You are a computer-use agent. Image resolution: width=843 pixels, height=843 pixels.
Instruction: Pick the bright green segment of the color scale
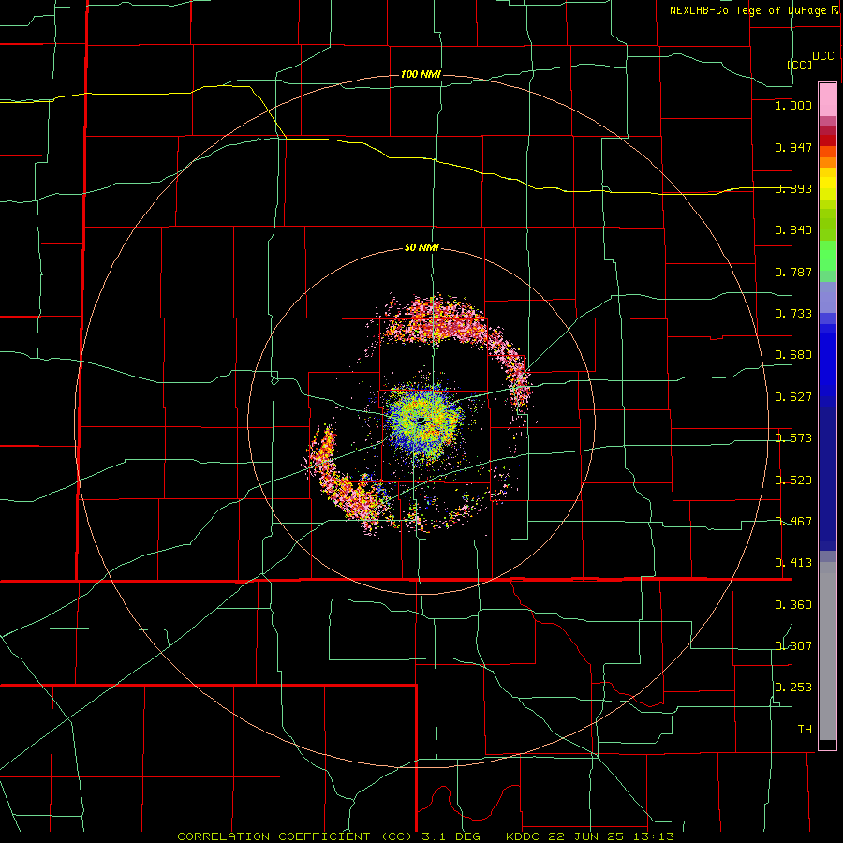(x=827, y=256)
